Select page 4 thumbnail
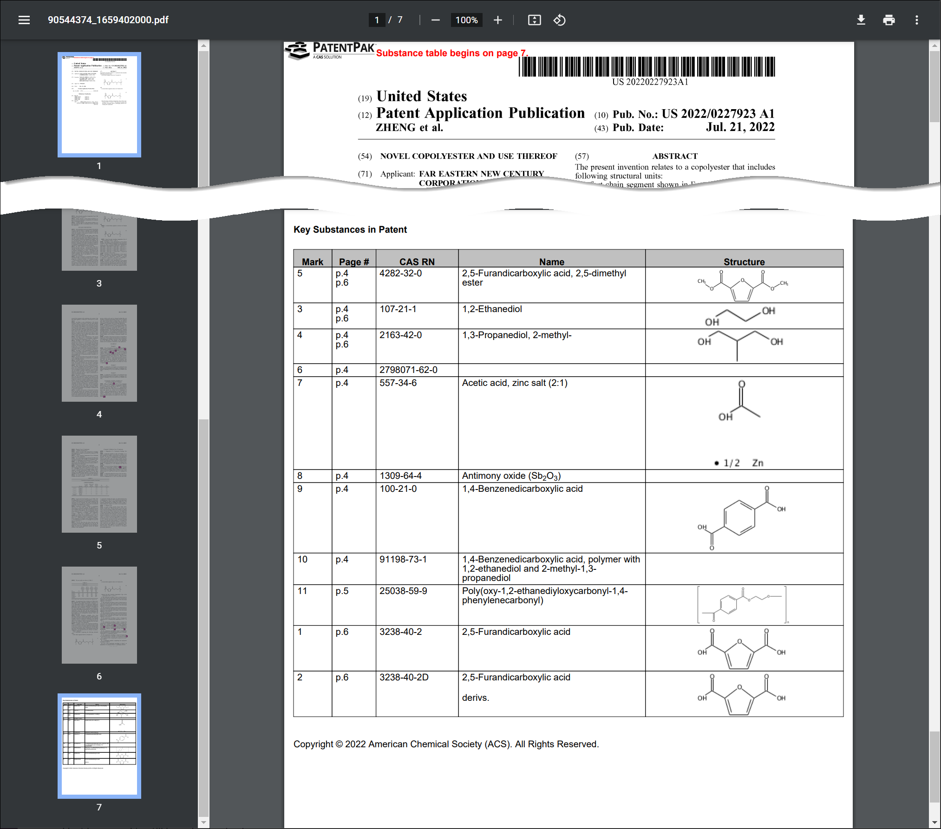941x829 pixels. [x=99, y=353]
